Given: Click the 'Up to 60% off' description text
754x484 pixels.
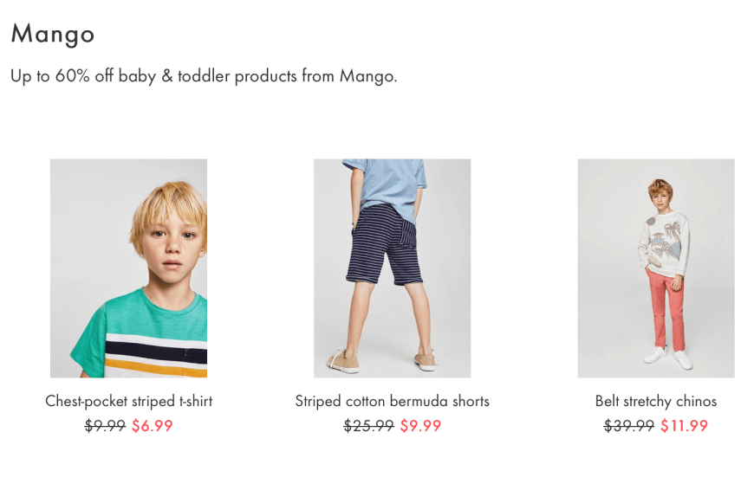Looking at the screenshot, I should coord(204,76).
